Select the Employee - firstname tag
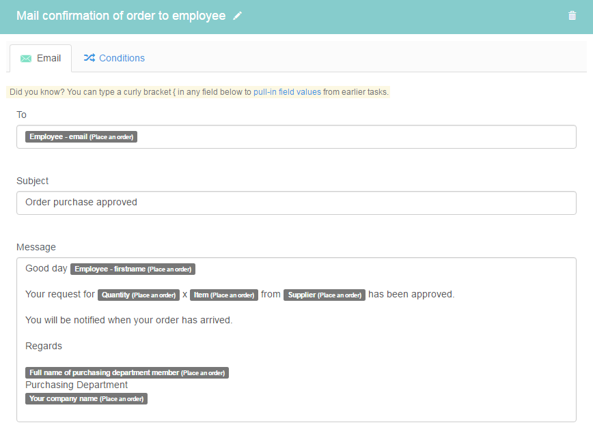The width and height of the screenshot is (593, 442). (133, 269)
